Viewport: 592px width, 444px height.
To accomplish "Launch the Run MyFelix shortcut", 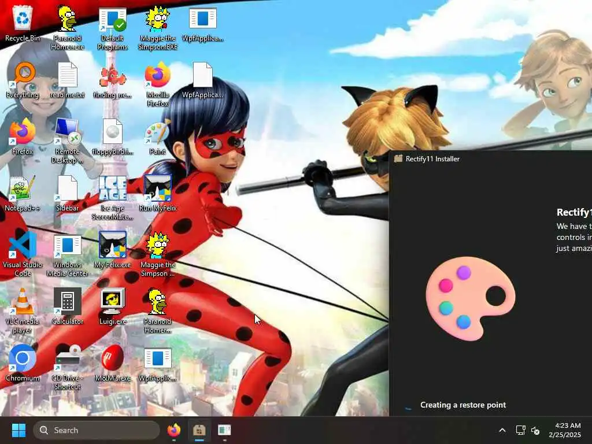I will (157, 193).
